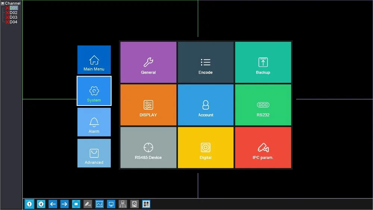Select the Alarm sidebar menu
Screen dimensions: 373x210
pyautogui.click(x=94, y=122)
